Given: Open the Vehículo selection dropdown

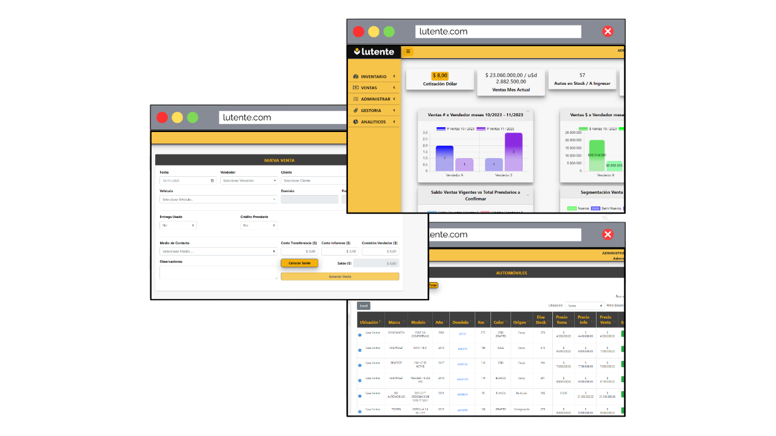Looking at the screenshot, I should (218, 199).
